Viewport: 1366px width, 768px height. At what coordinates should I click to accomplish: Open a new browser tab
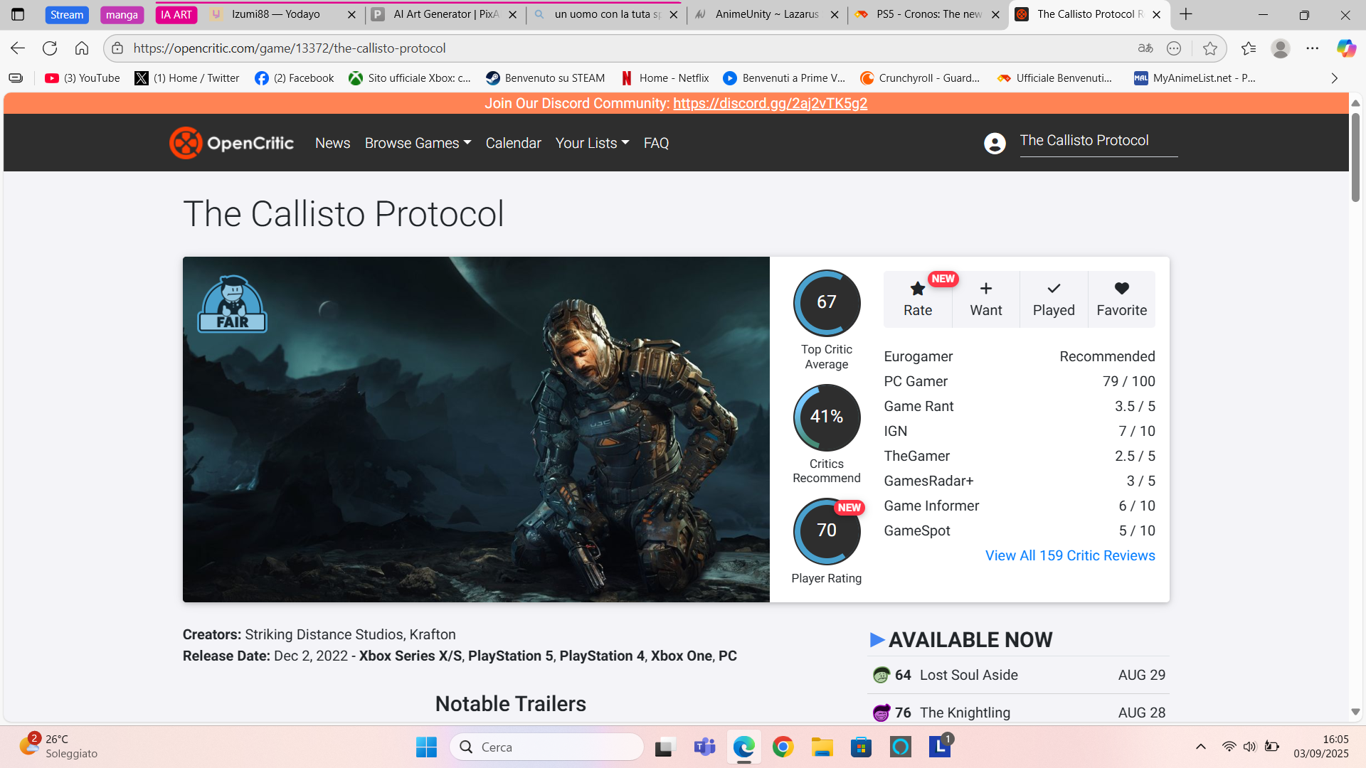1186,14
